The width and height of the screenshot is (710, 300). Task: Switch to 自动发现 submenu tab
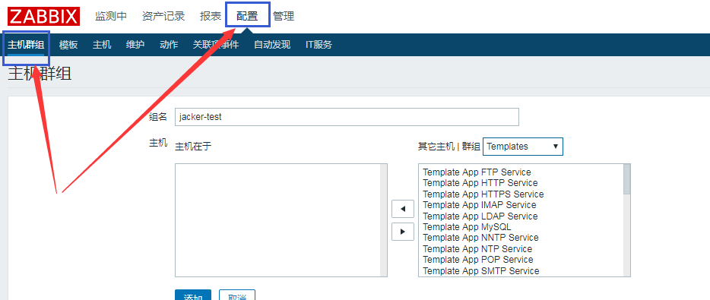pyautogui.click(x=272, y=45)
